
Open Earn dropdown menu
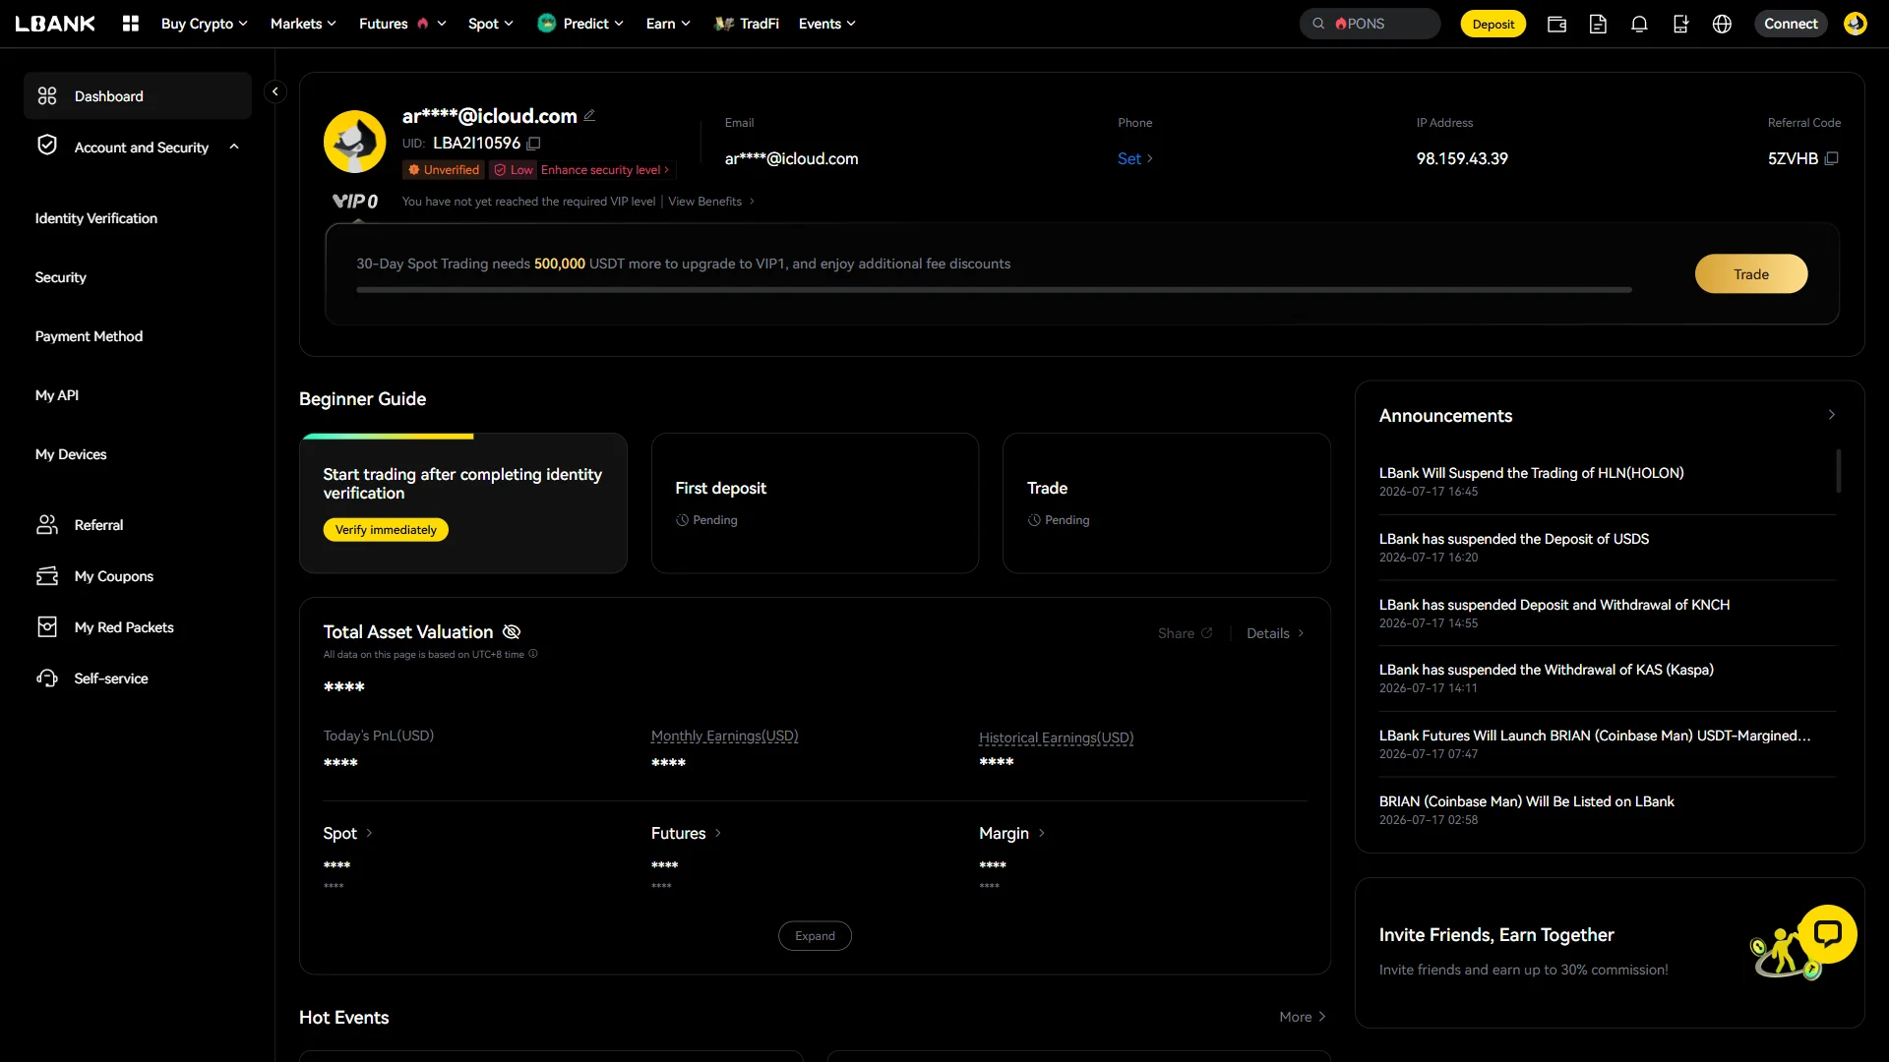click(x=668, y=24)
